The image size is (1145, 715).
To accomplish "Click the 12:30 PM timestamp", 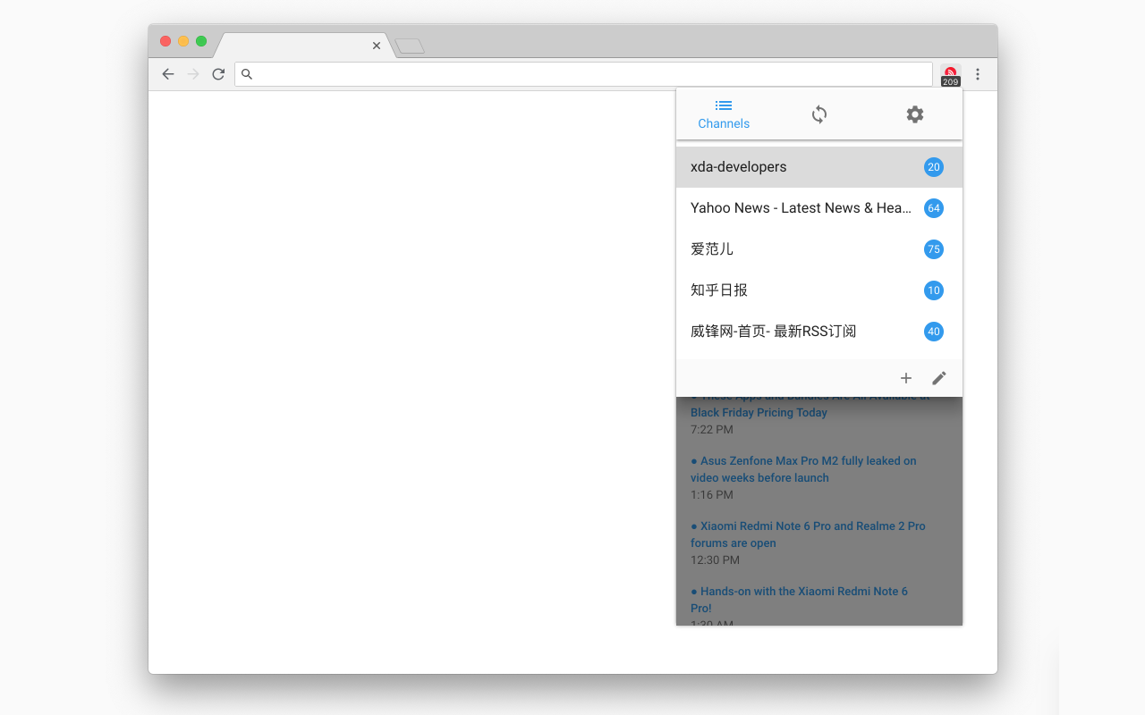I will point(715,560).
